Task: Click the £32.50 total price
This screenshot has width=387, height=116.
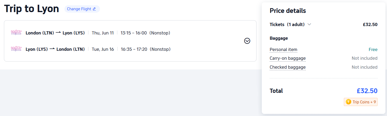Action: (x=367, y=91)
